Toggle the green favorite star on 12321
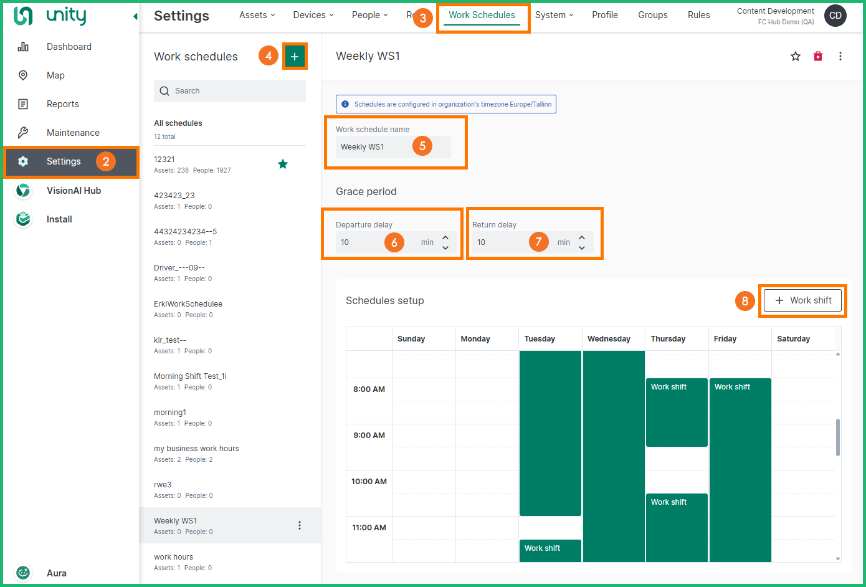Viewport: 866px width, 587px height. coord(283,165)
